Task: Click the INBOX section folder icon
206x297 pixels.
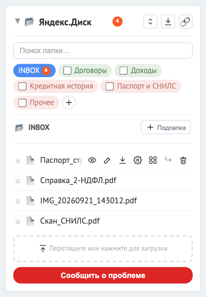Action: [19, 128]
